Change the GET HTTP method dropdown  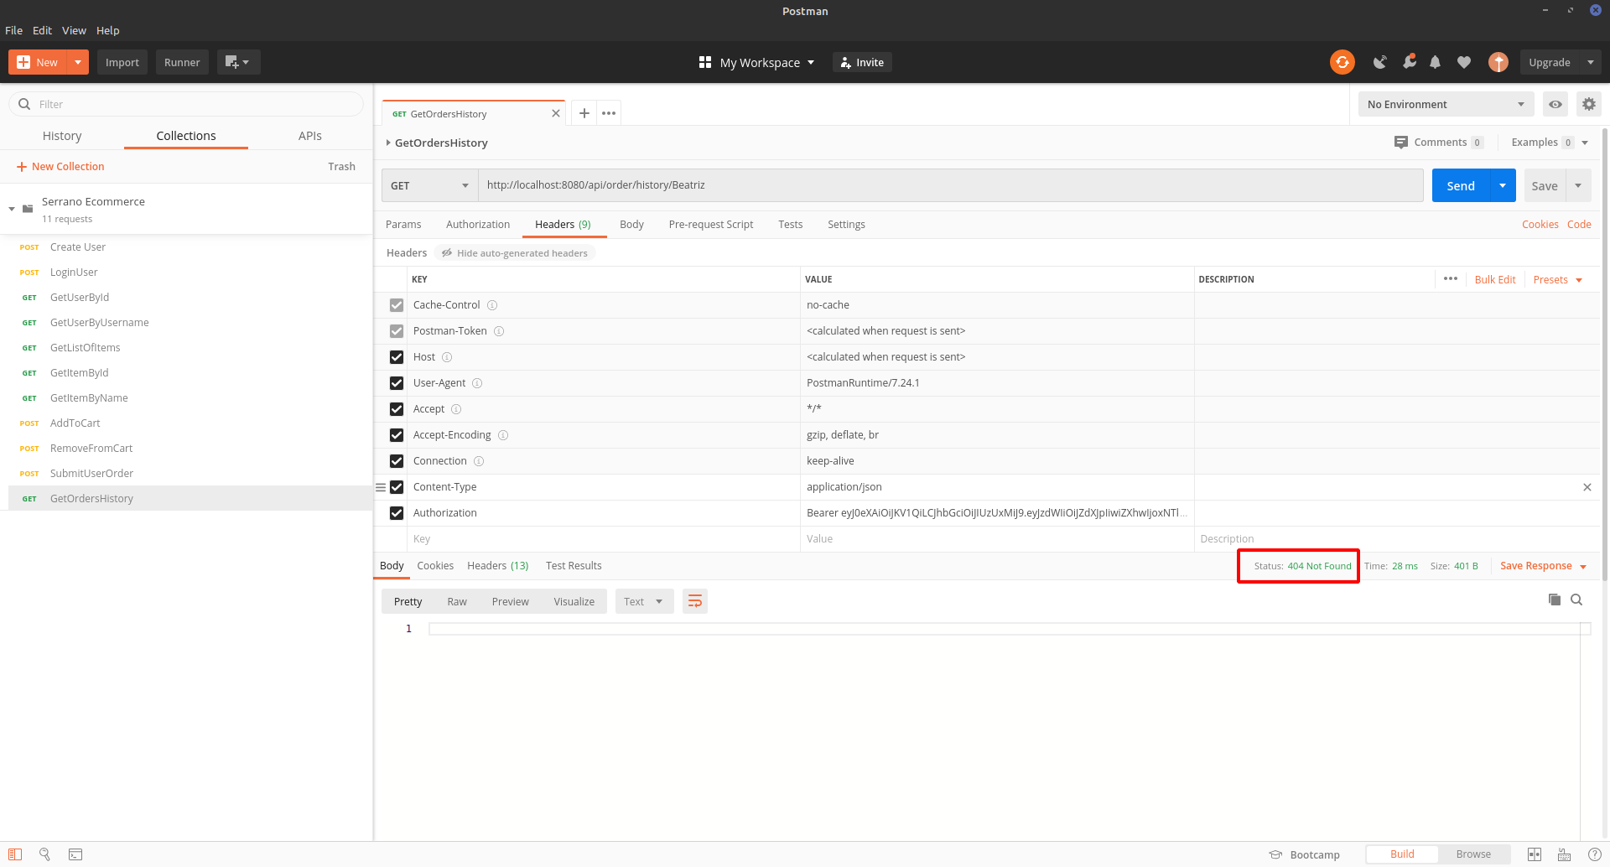pyautogui.click(x=429, y=185)
